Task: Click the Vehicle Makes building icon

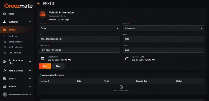Action: click(5, 42)
